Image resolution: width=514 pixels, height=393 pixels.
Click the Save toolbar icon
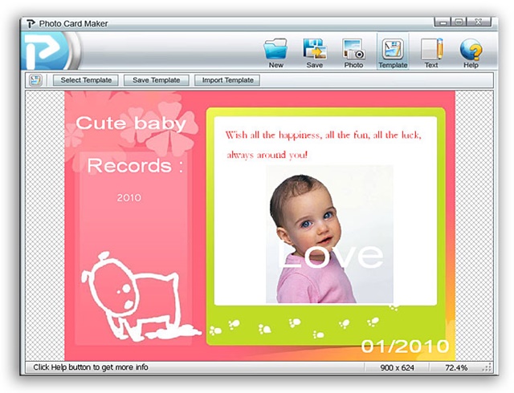pyautogui.click(x=314, y=51)
